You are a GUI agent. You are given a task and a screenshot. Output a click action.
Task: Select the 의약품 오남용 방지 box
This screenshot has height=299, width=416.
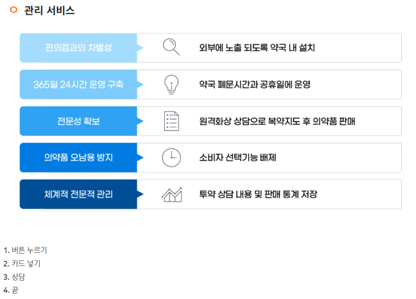(79, 158)
